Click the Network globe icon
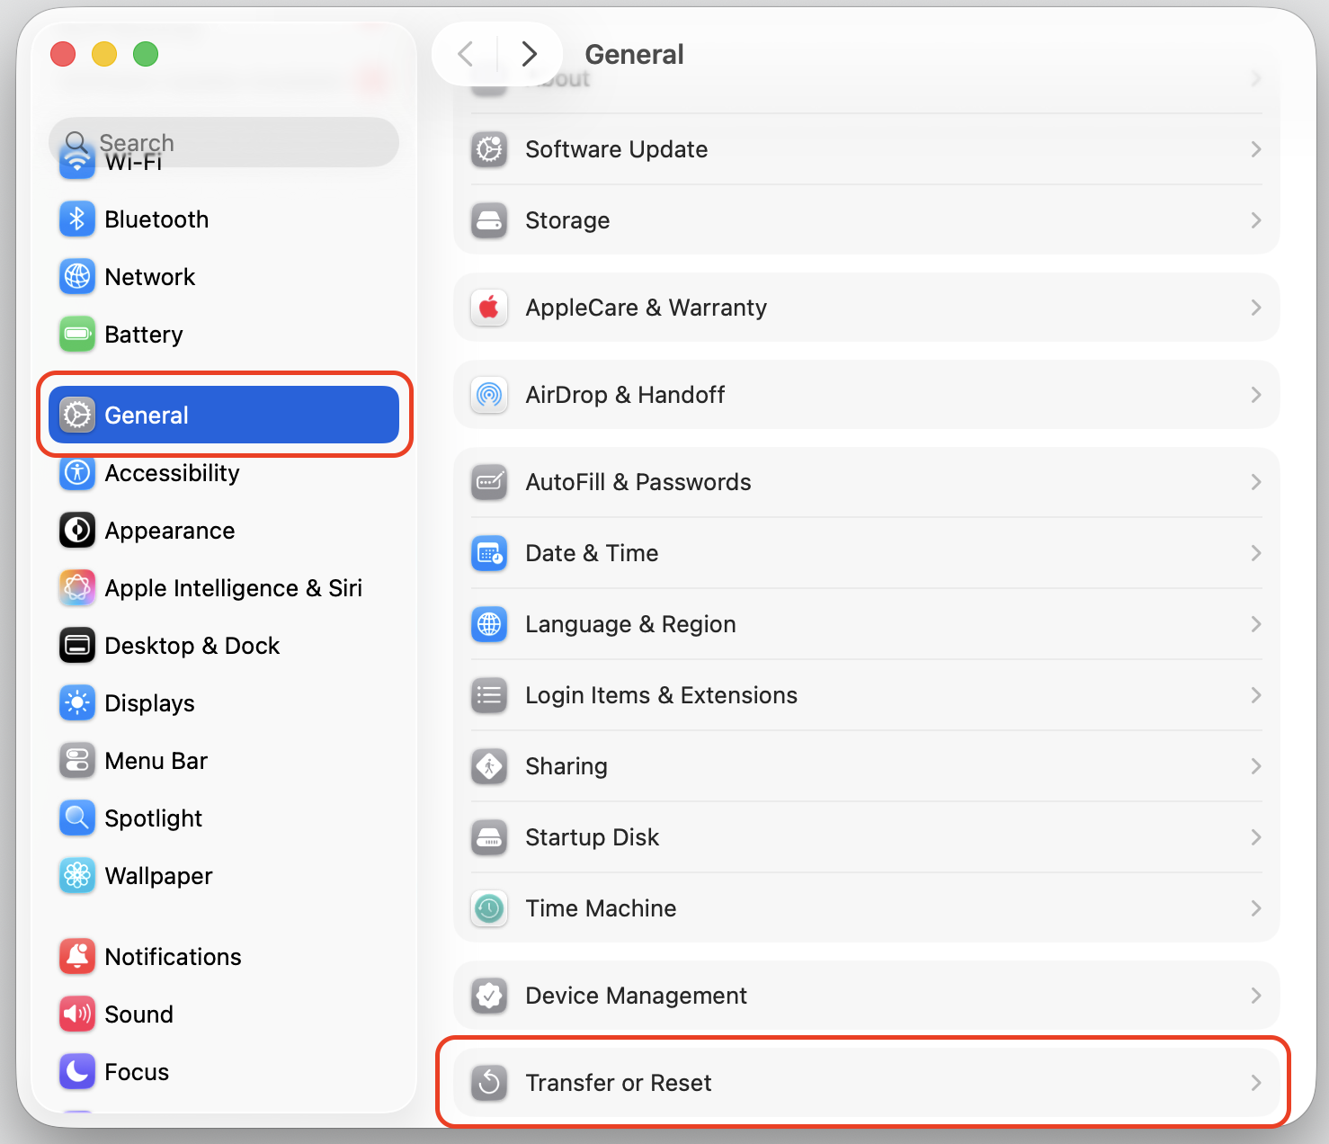 tap(77, 277)
